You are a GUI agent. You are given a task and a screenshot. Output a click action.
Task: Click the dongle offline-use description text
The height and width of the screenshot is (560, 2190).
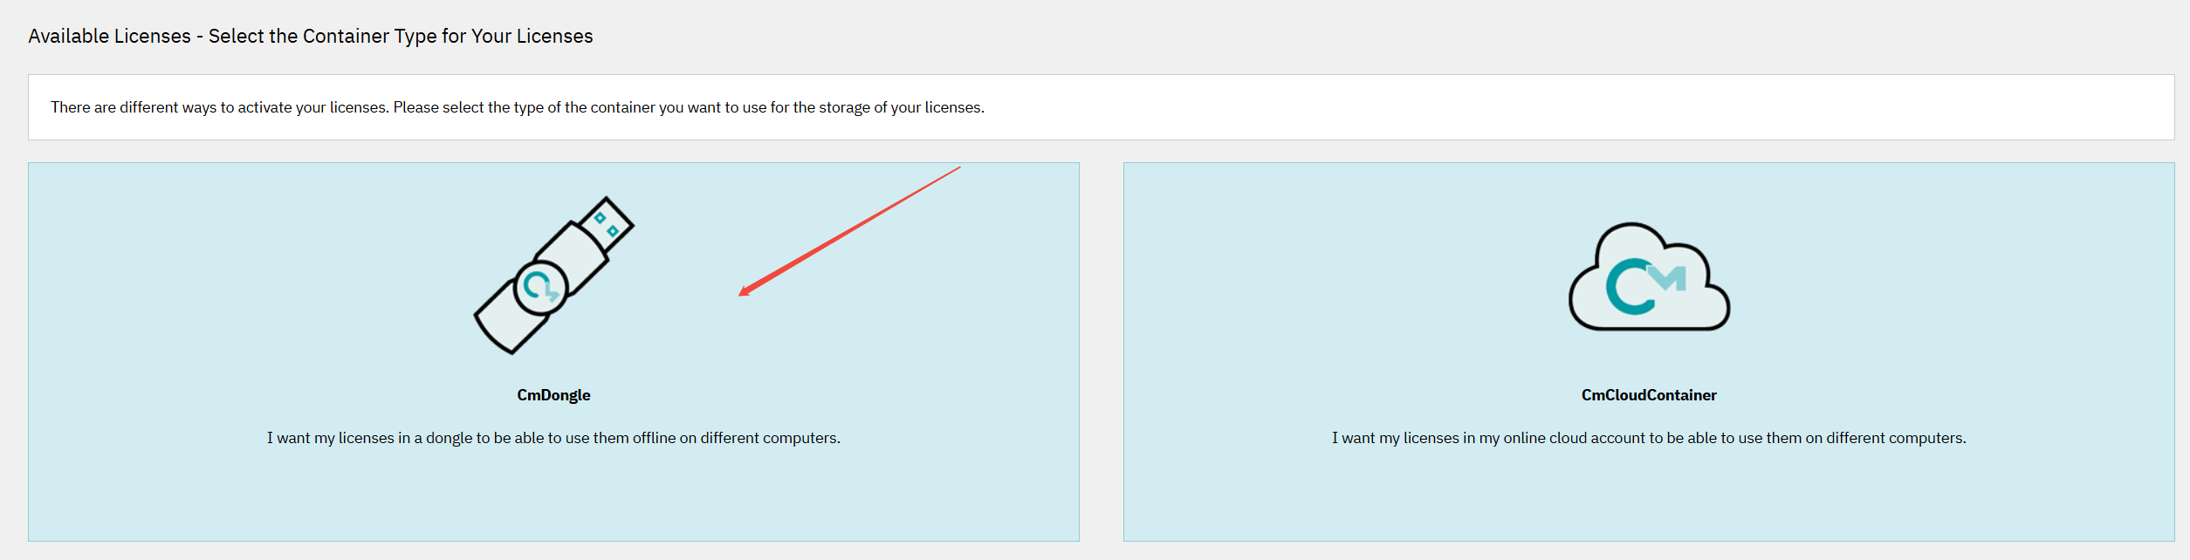coord(553,438)
